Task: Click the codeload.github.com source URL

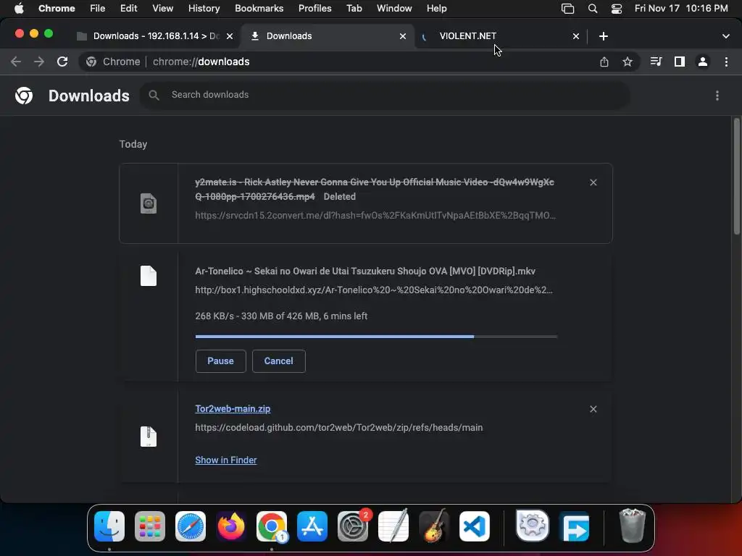Action: pyautogui.click(x=339, y=427)
